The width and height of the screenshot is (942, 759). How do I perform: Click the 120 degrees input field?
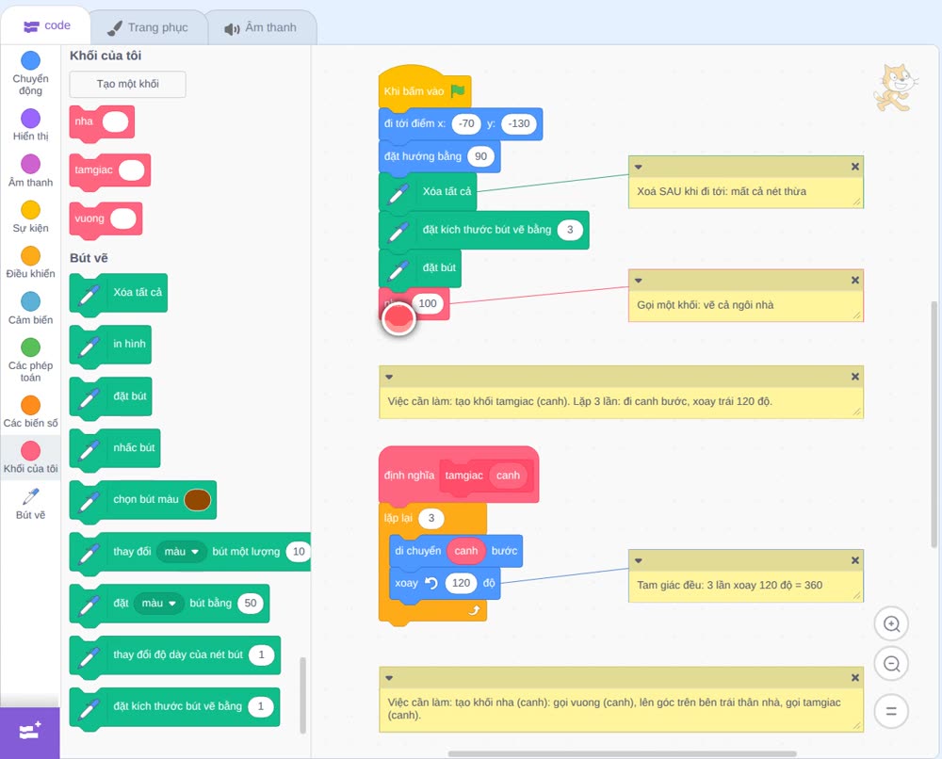[461, 583]
